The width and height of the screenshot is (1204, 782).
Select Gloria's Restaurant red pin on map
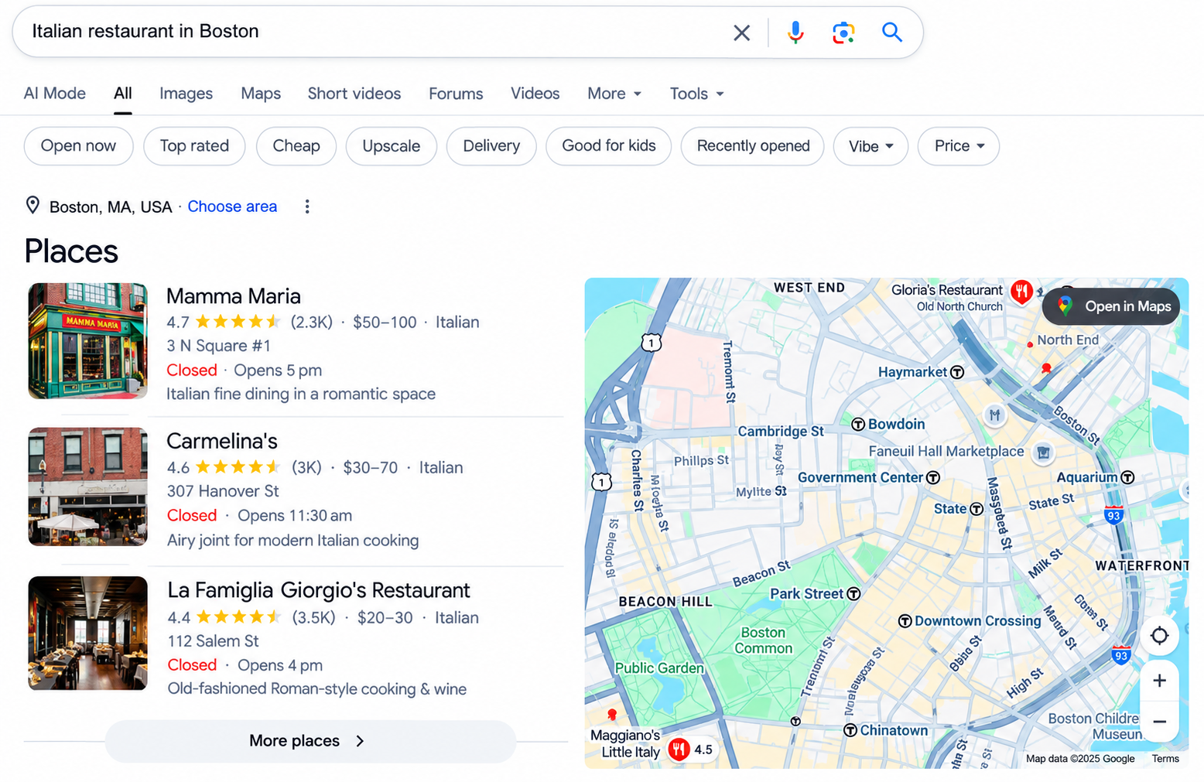[1021, 291]
